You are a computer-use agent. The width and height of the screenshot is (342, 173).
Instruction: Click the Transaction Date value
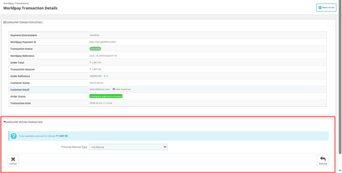(x=101, y=103)
